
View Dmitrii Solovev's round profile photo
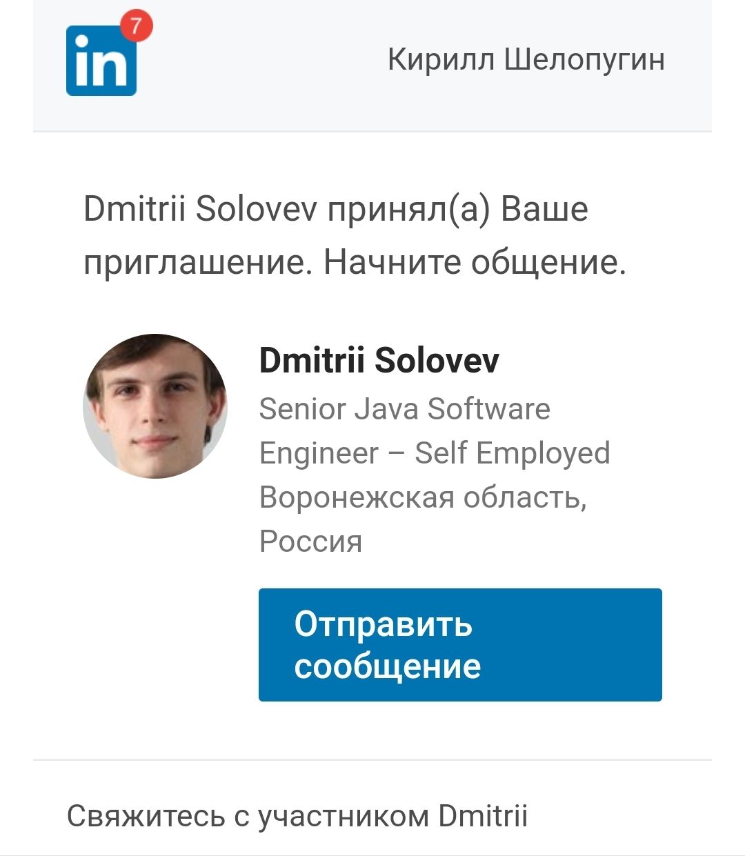click(155, 406)
